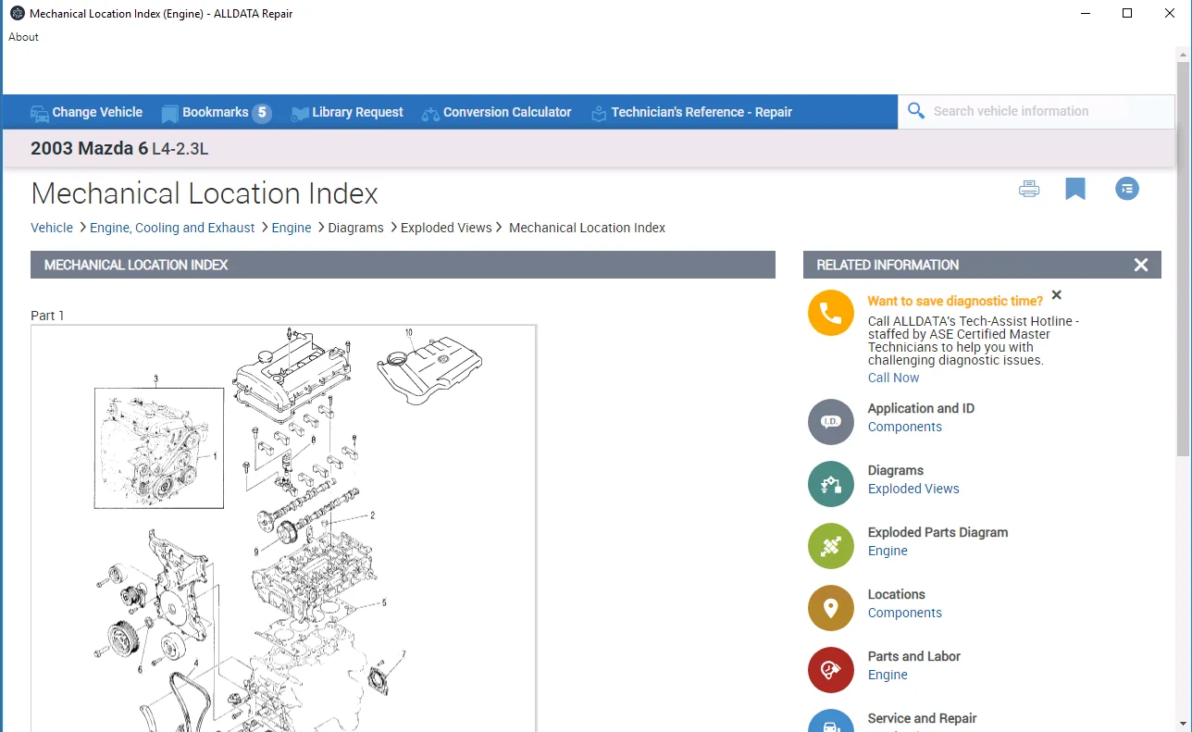Open Components link under Locations

click(x=905, y=613)
